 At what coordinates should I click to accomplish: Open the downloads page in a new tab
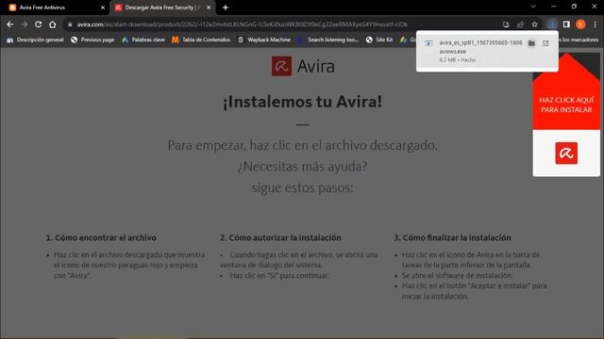[545, 43]
